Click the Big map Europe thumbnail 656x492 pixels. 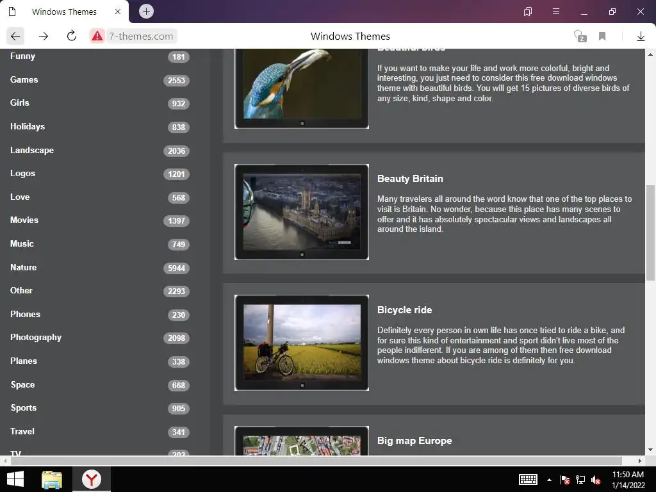point(302,441)
